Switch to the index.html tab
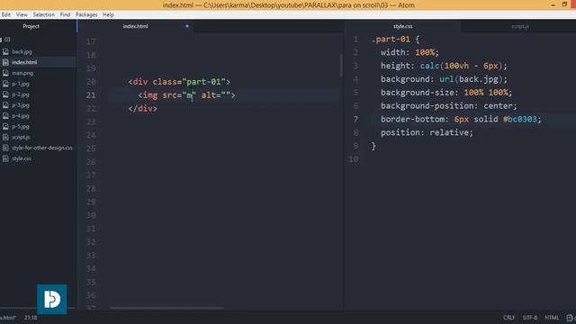Image resolution: width=576 pixels, height=324 pixels. tap(136, 26)
